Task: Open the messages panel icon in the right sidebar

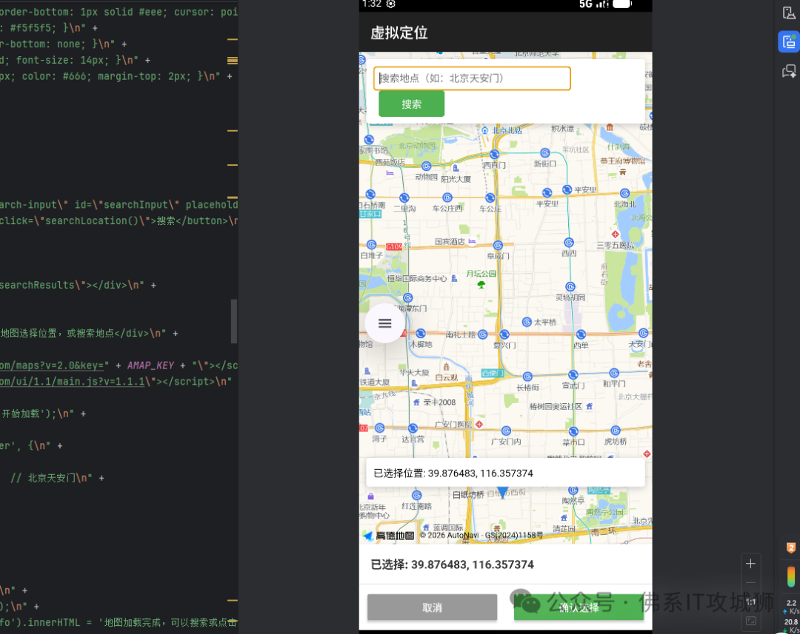Action: [788, 71]
